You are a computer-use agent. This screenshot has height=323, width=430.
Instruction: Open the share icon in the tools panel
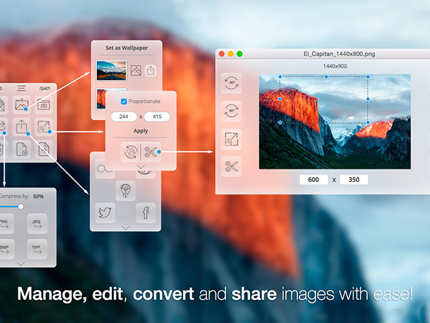tap(21, 126)
